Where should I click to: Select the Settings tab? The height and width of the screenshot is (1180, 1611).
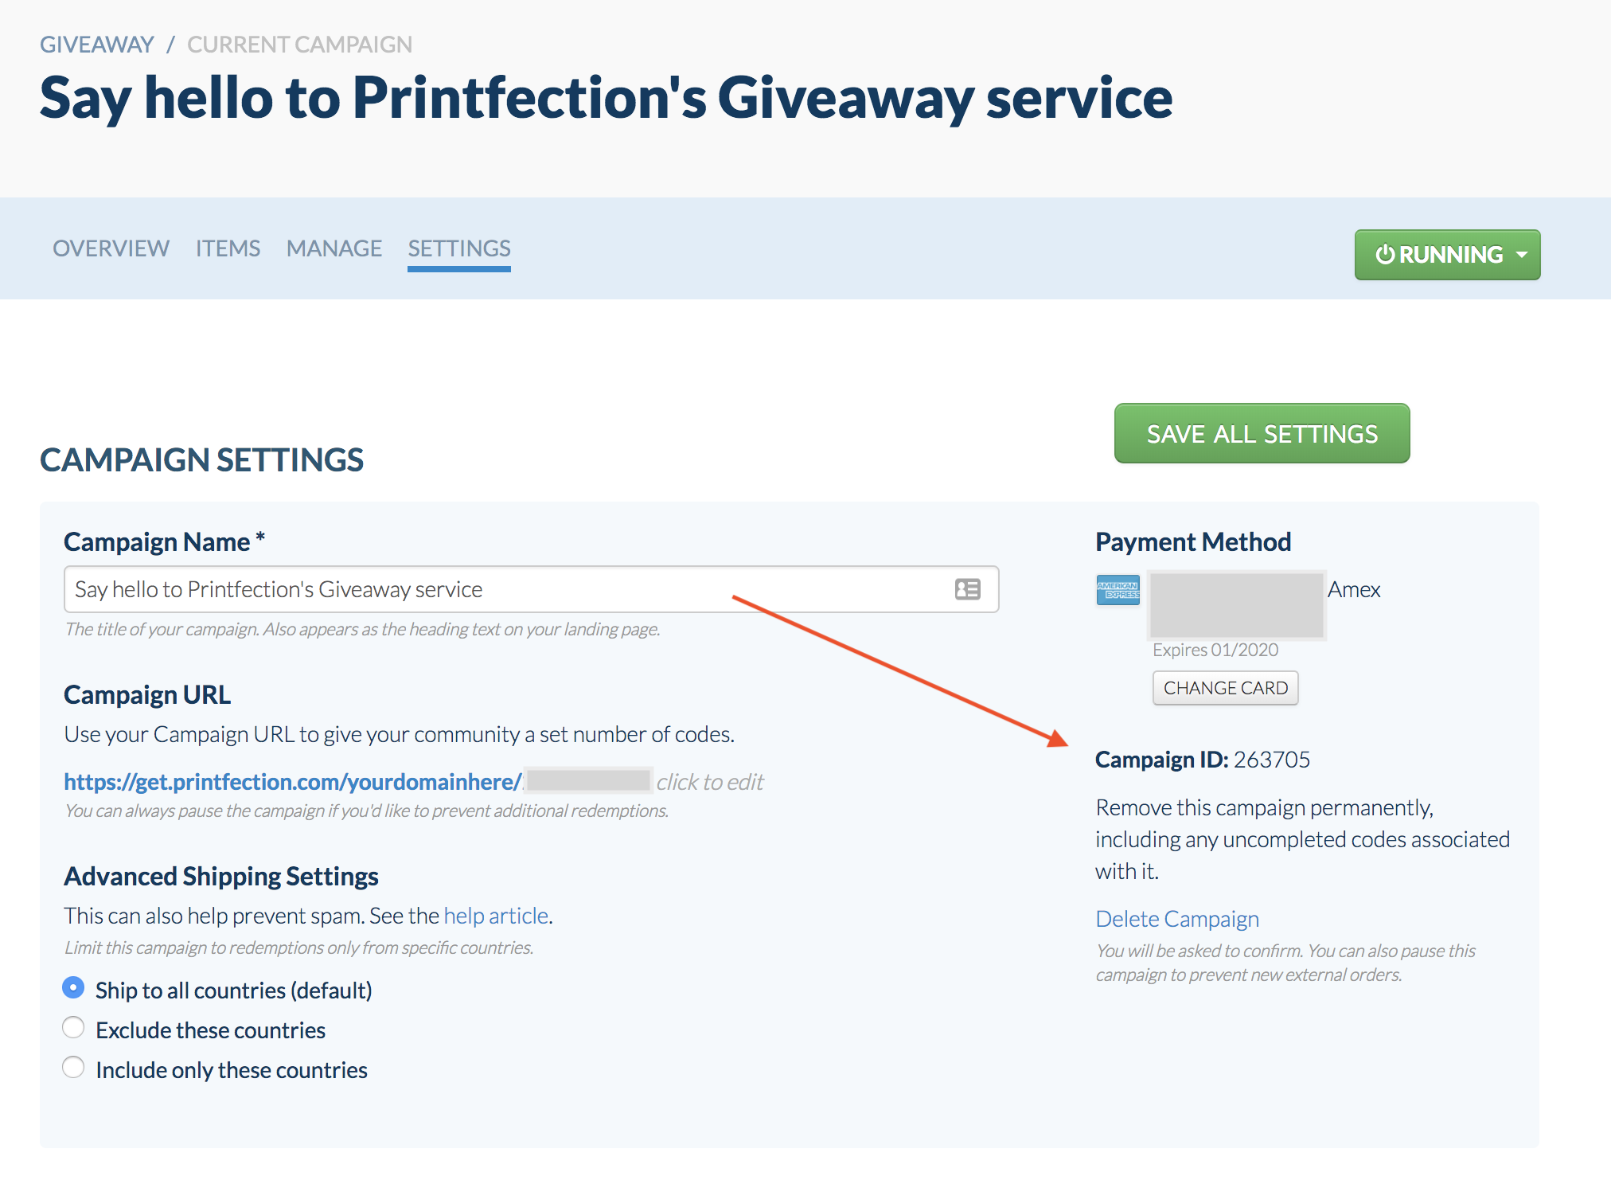[x=459, y=248]
